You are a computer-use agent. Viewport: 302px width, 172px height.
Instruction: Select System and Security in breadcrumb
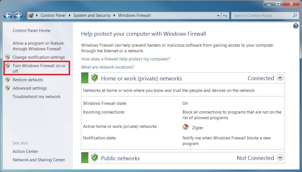(92, 15)
